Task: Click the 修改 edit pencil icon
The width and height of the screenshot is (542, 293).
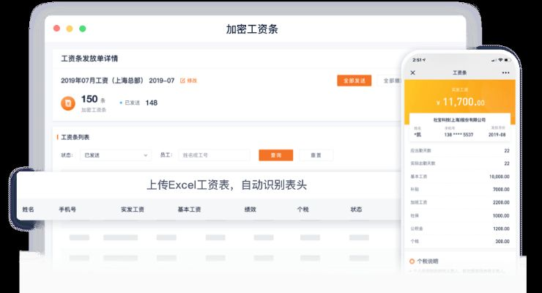Action: [183, 81]
